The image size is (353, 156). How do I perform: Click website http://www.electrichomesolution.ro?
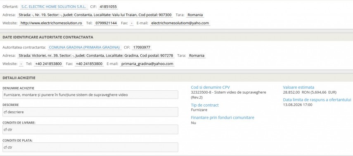51,23
